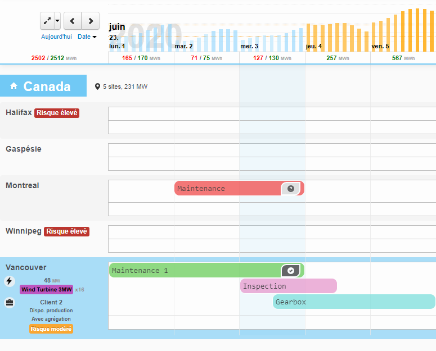The height and width of the screenshot is (351, 436).
Task: Go to the previous time period
Action: [73, 21]
